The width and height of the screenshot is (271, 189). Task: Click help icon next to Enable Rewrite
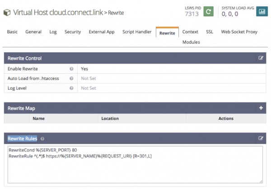point(71,69)
